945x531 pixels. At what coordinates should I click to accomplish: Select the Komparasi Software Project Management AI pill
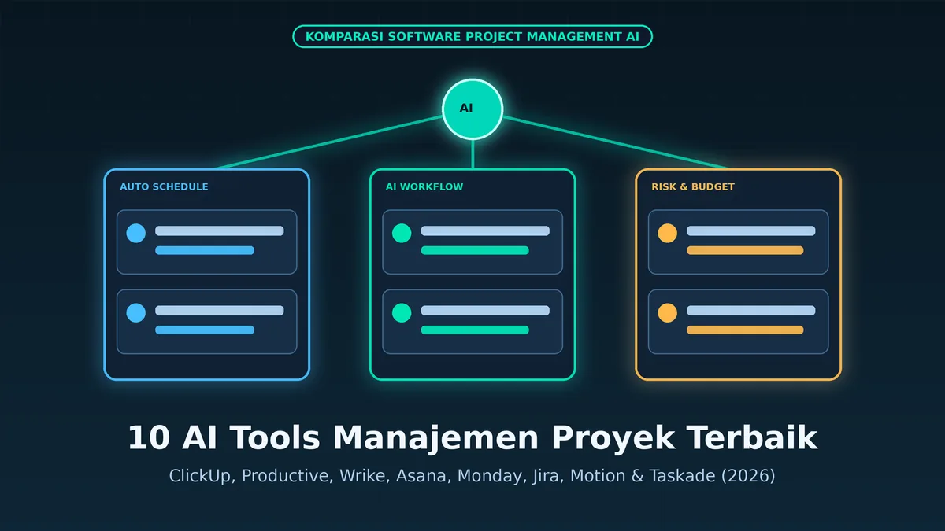click(472, 36)
